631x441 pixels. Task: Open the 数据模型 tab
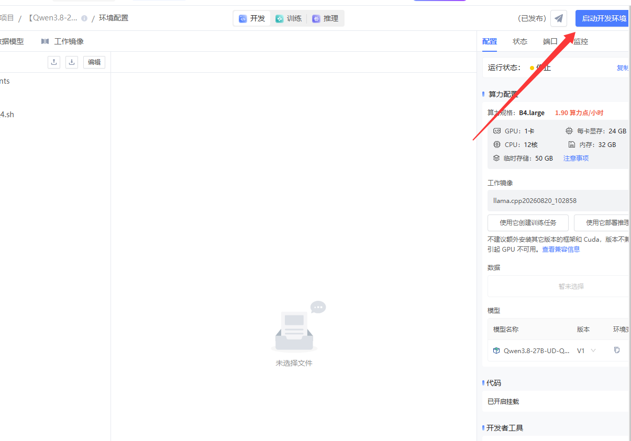12,41
